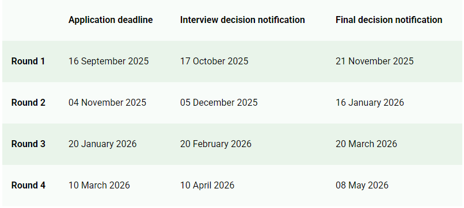Click the 08 May 2026 date
The height and width of the screenshot is (208, 464).
pyautogui.click(x=362, y=185)
